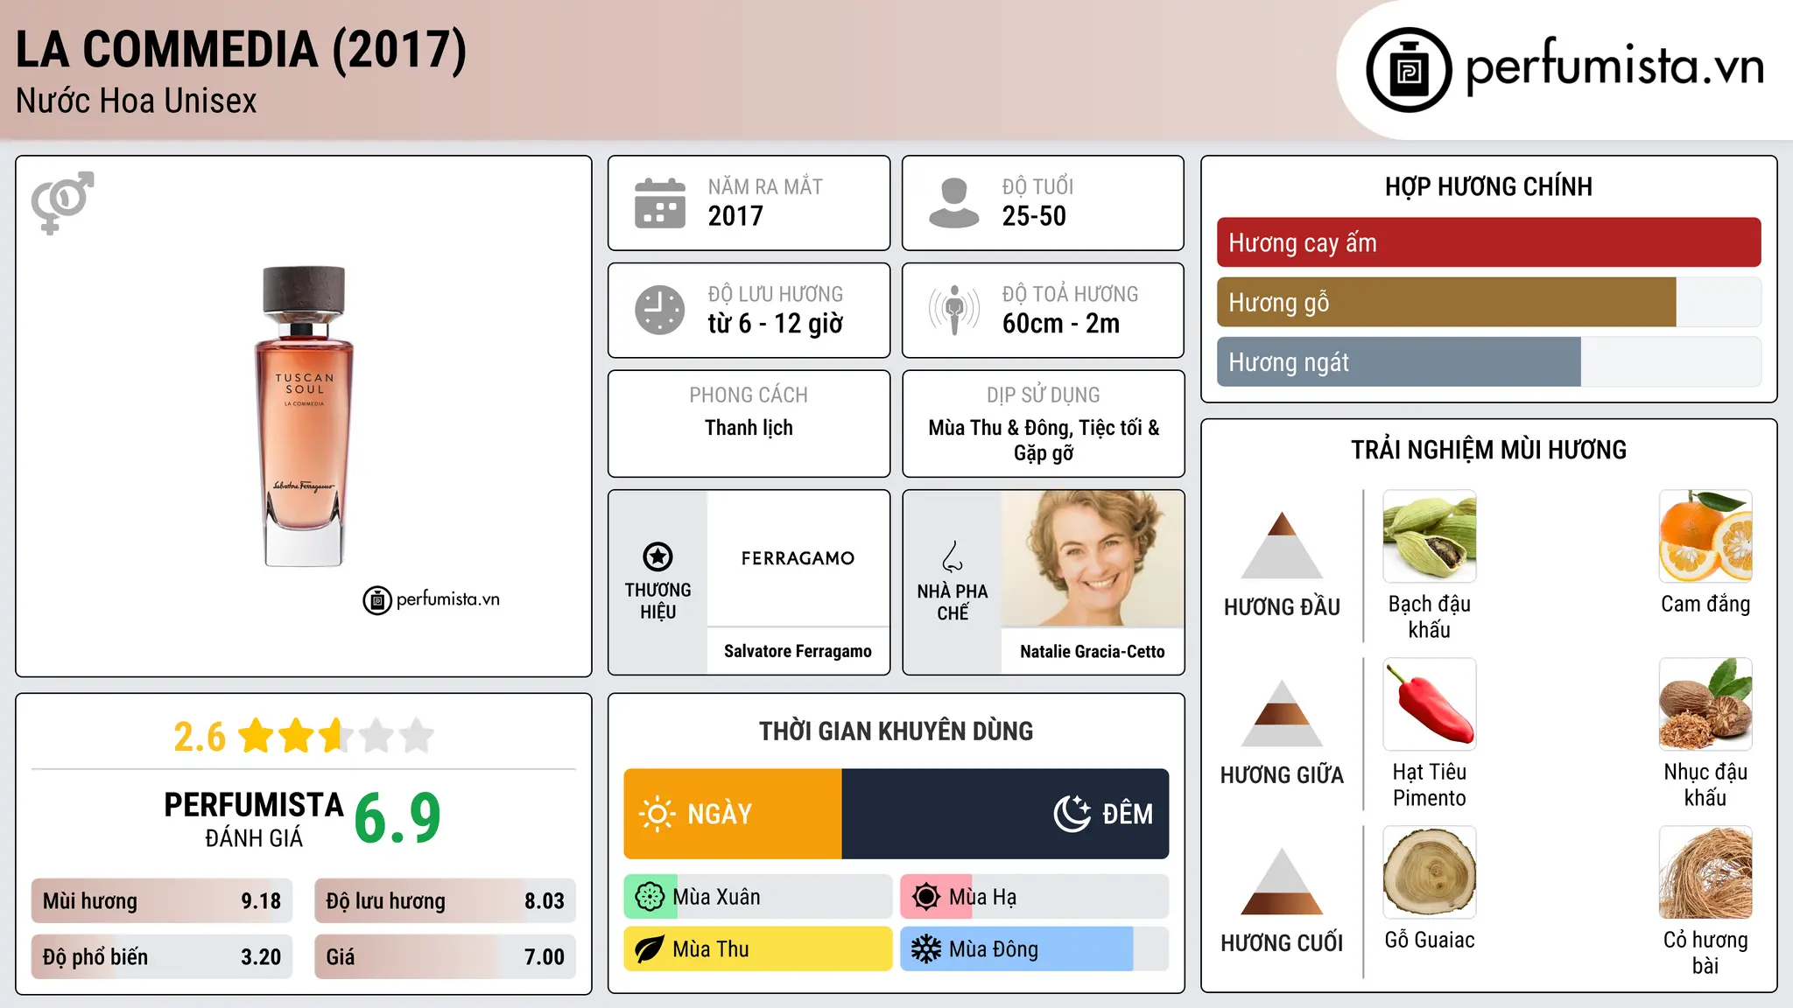Click the sun icon in the Ngày bar
The height and width of the screenshot is (1008, 1793).
[x=657, y=814]
